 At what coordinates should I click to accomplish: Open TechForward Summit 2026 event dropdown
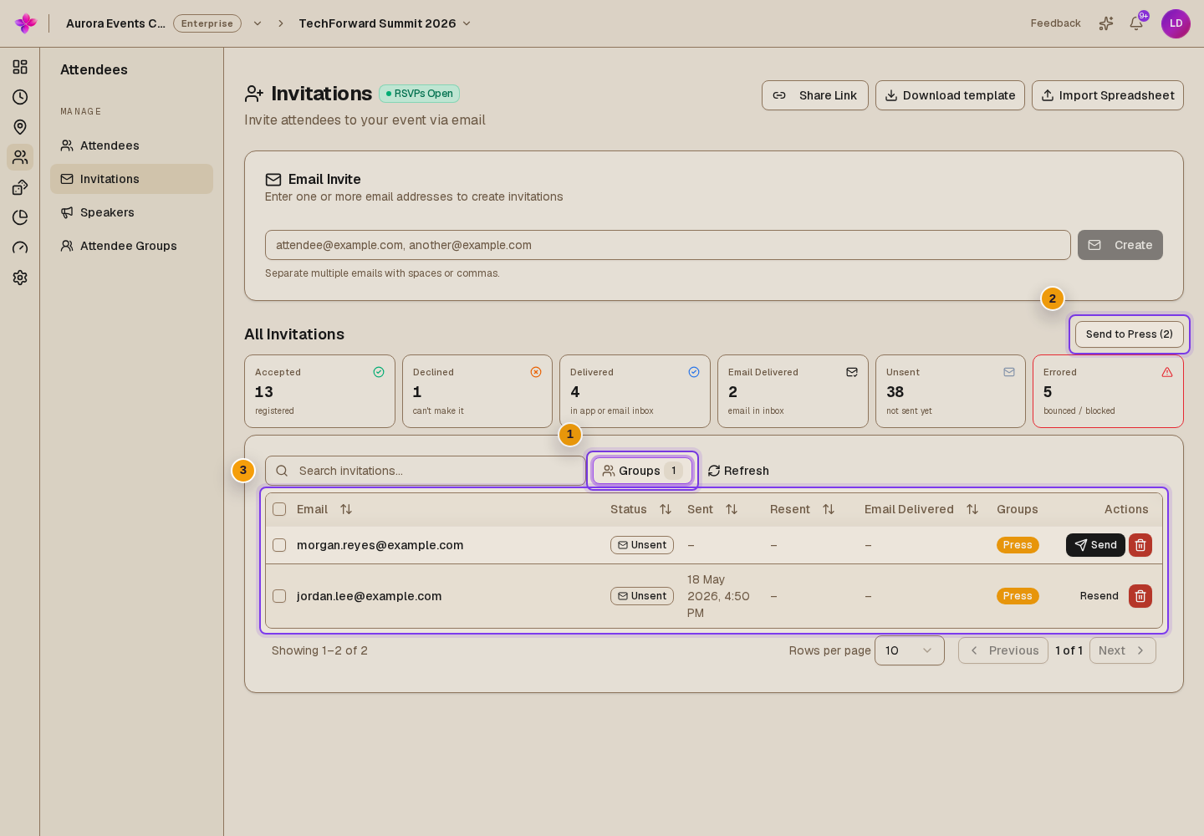[x=385, y=23]
